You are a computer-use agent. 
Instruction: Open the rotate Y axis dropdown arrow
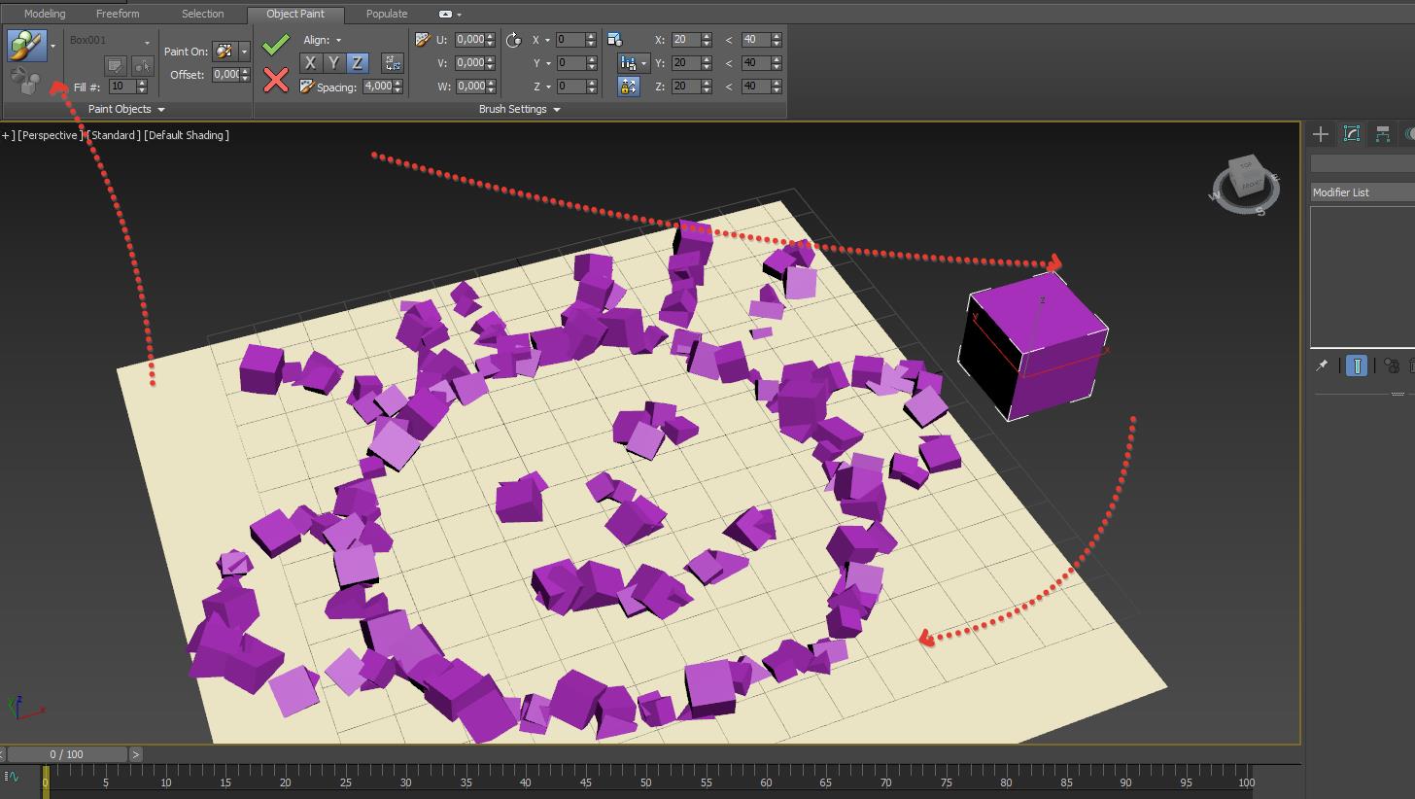coord(547,63)
